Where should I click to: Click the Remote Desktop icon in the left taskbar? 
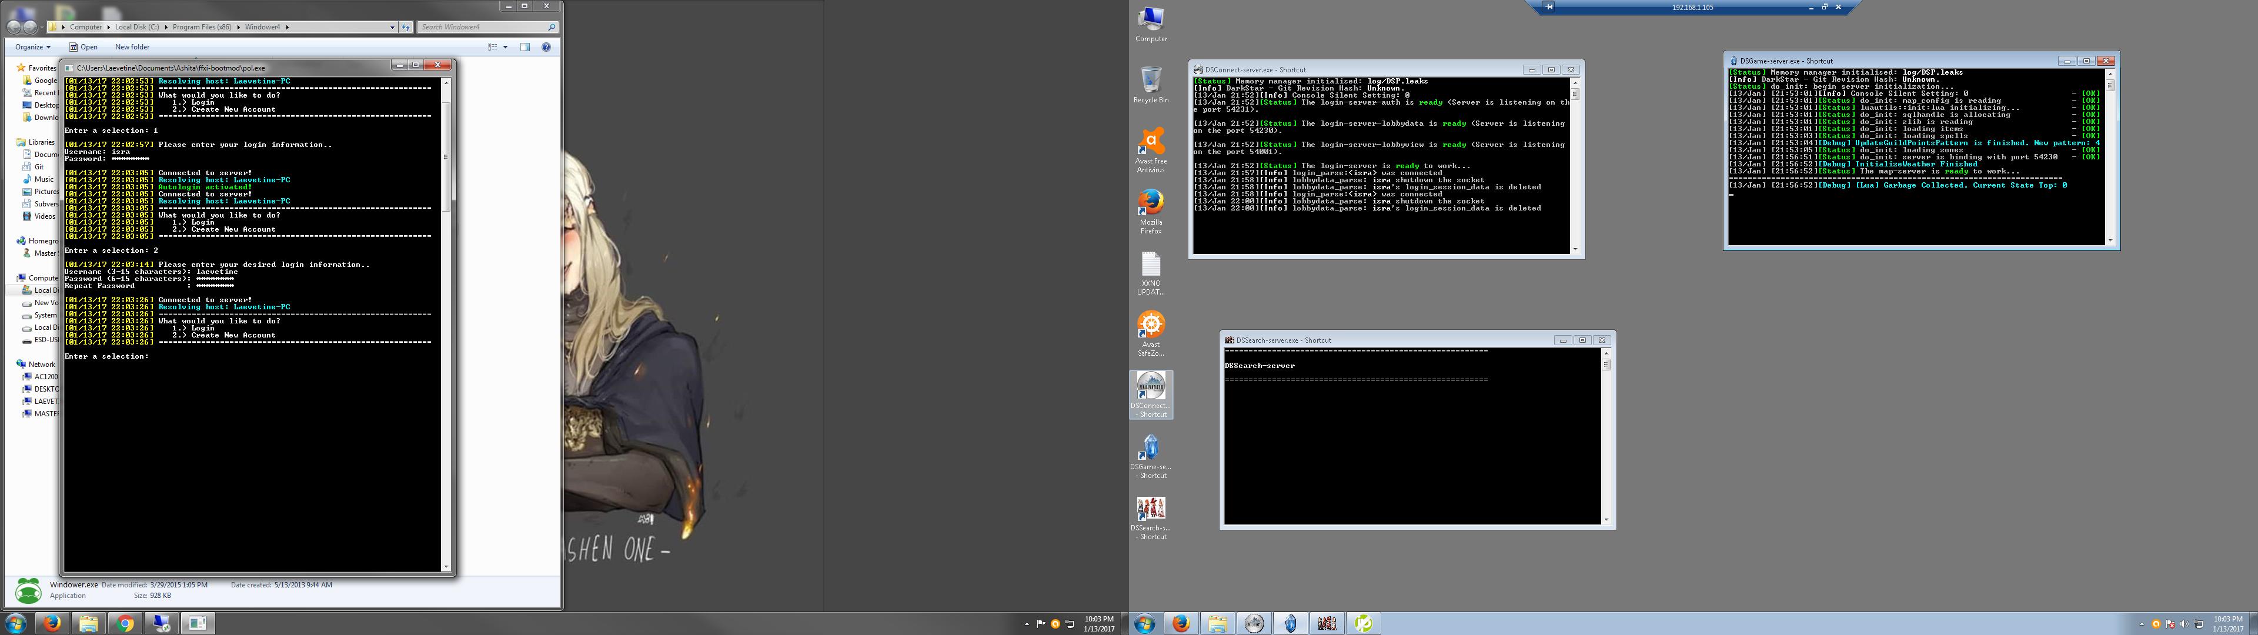click(x=161, y=624)
